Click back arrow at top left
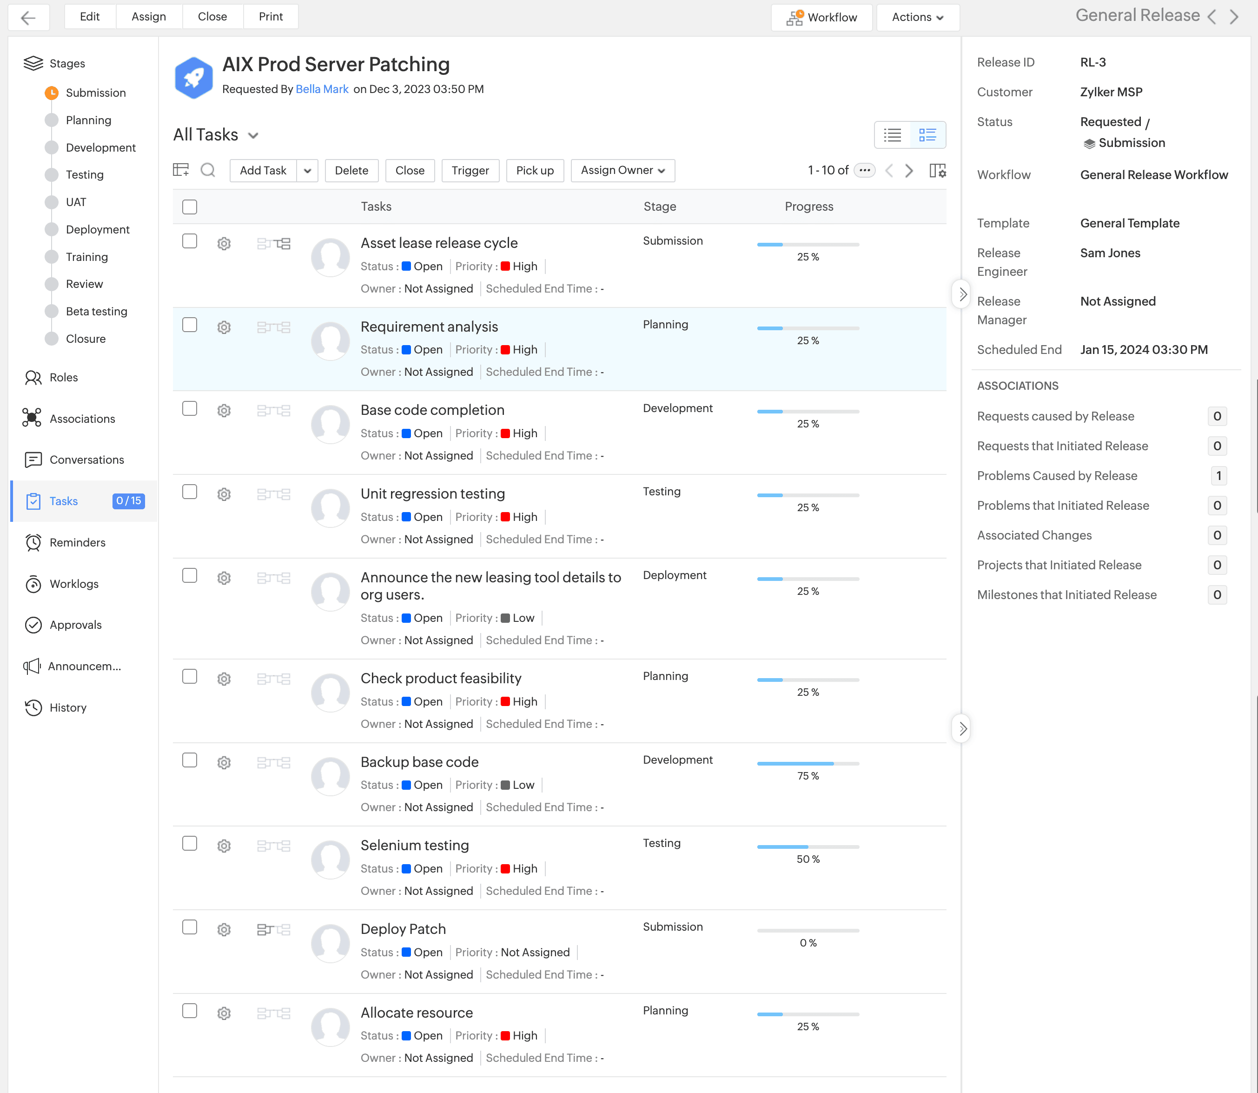Screen dimensions: 1258x1093 point(29,17)
